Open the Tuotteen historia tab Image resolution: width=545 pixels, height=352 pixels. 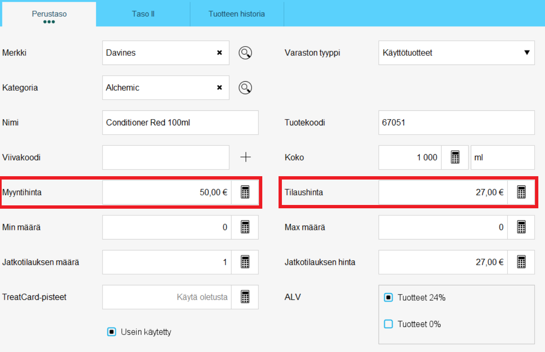point(237,14)
